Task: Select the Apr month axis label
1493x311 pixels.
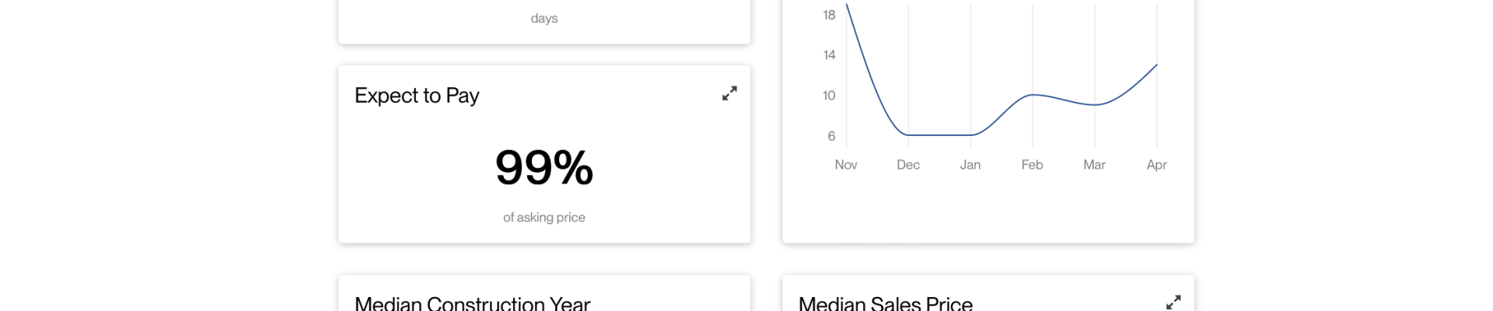Action: pos(1156,165)
